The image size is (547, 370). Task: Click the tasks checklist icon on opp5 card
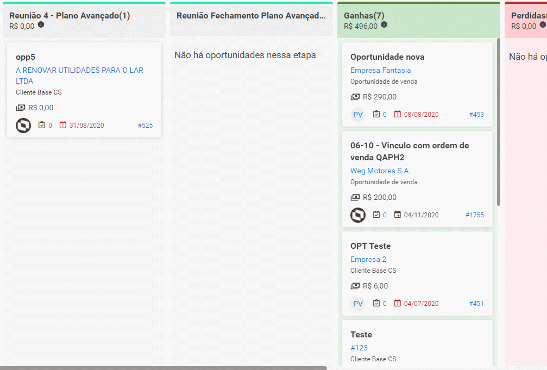tap(42, 124)
